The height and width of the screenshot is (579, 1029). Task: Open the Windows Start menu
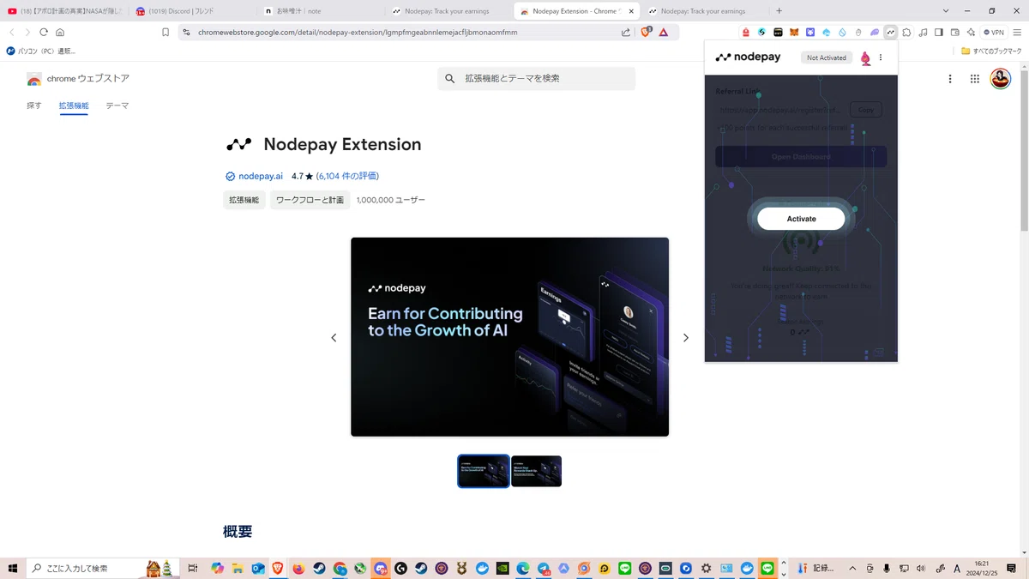coord(12,568)
